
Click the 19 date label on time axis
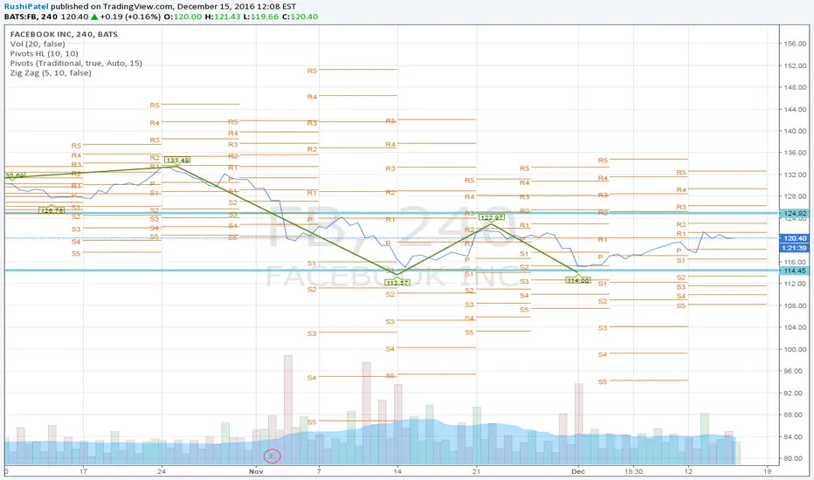point(768,471)
